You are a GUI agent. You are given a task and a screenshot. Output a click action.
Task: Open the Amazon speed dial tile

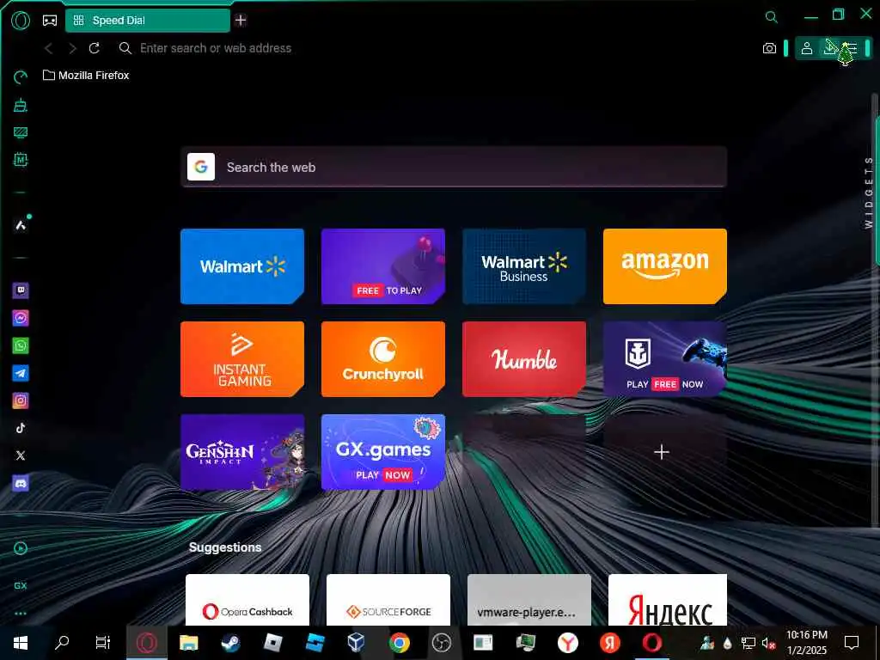click(x=665, y=266)
